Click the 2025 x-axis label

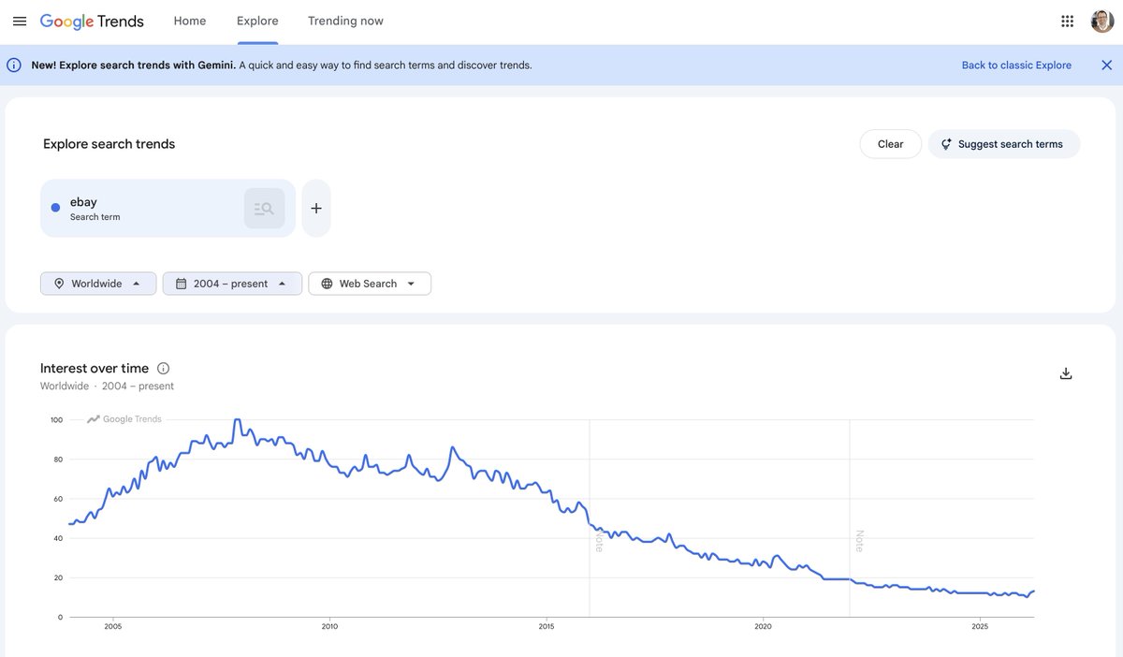point(980,627)
